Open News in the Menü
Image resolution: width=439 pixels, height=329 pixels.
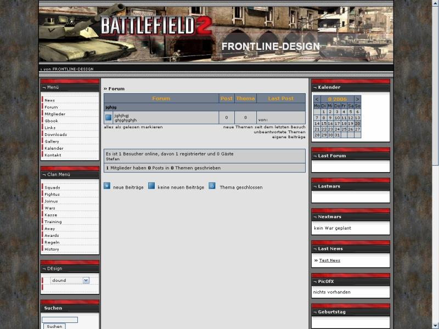pyautogui.click(x=49, y=100)
